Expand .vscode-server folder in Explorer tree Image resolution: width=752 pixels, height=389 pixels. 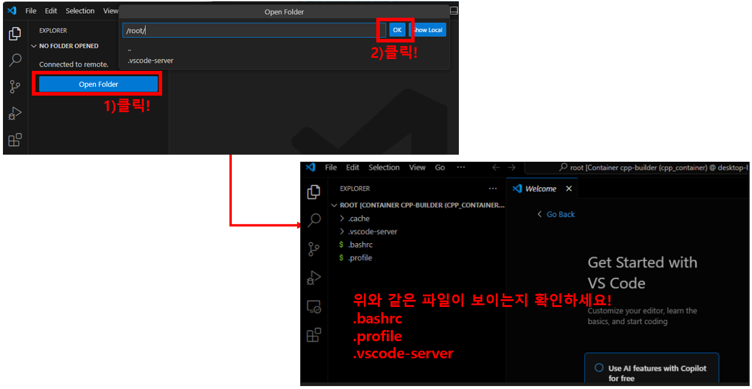coord(372,231)
